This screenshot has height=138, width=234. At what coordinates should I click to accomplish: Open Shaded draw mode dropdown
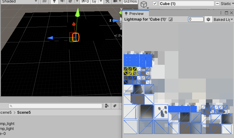tap(19, 2)
